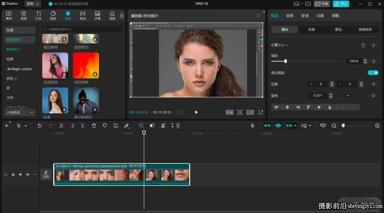
Task: Click the 缩放 scale slider handle
Action: 286,61
